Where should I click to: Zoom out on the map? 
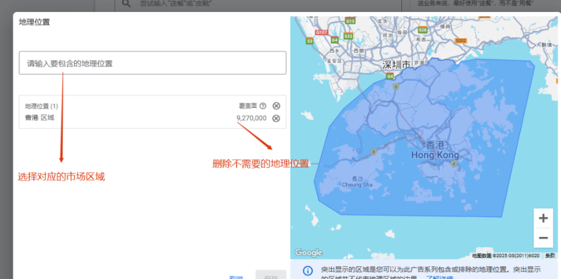(x=543, y=238)
